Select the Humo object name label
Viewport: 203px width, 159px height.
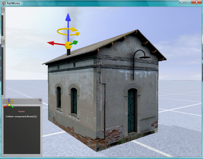click(x=22, y=111)
